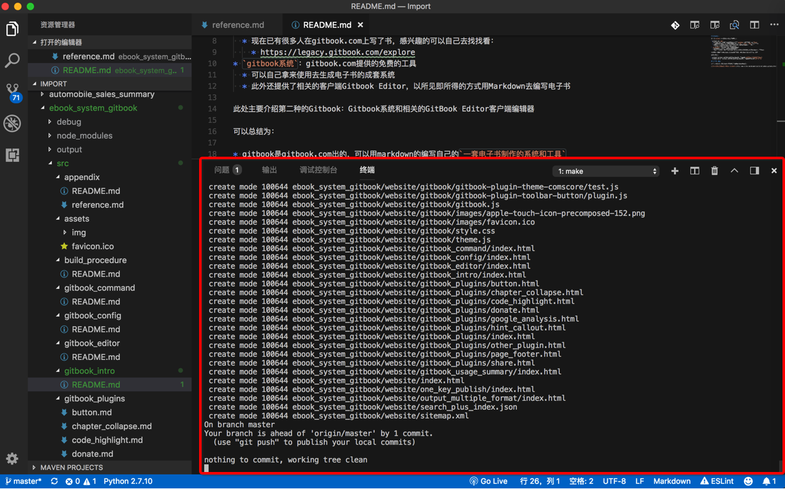
Task: Move the panel to the right side
Action: click(x=754, y=171)
